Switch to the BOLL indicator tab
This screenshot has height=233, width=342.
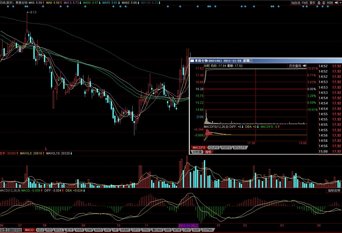point(59,230)
